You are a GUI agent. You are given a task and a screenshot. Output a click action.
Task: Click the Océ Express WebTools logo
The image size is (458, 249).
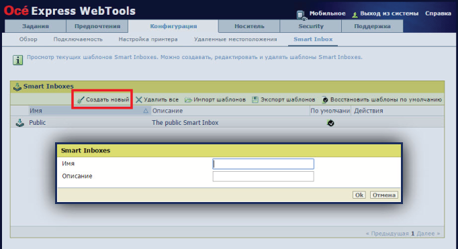point(70,11)
